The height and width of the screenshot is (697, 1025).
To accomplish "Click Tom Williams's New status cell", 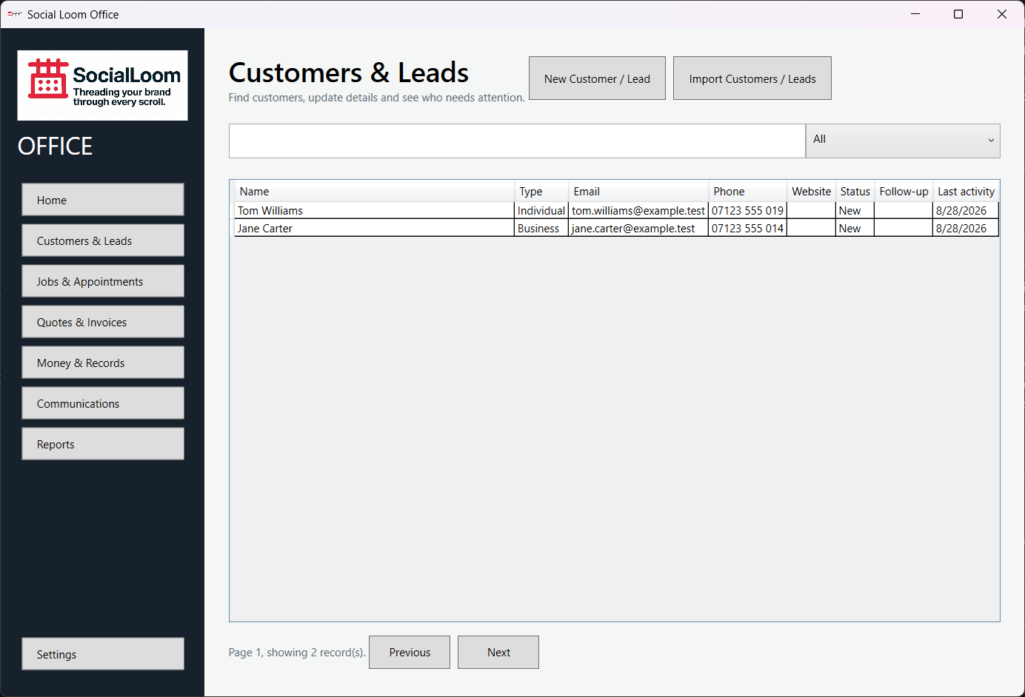I will [x=855, y=211].
